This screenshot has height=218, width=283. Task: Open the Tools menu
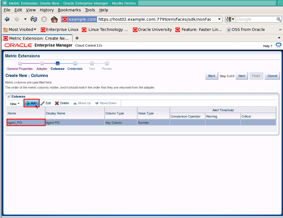click(x=90, y=10)
